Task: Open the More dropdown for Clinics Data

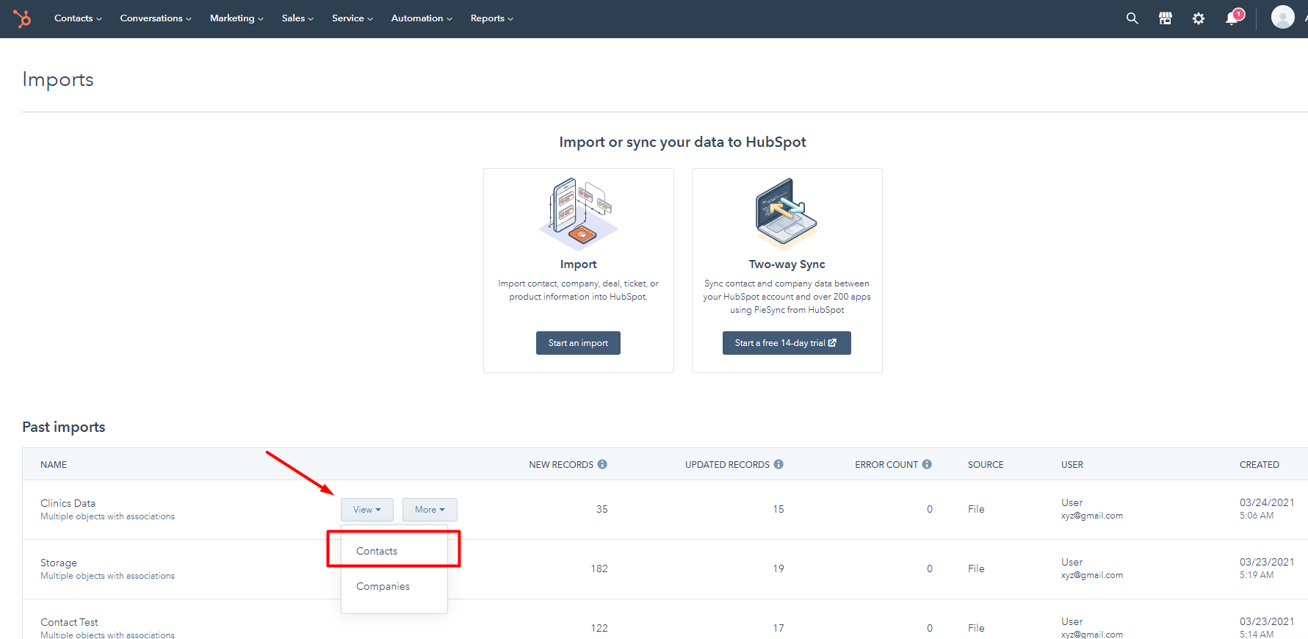Action: pyautogui.click(x=430, y=510)
